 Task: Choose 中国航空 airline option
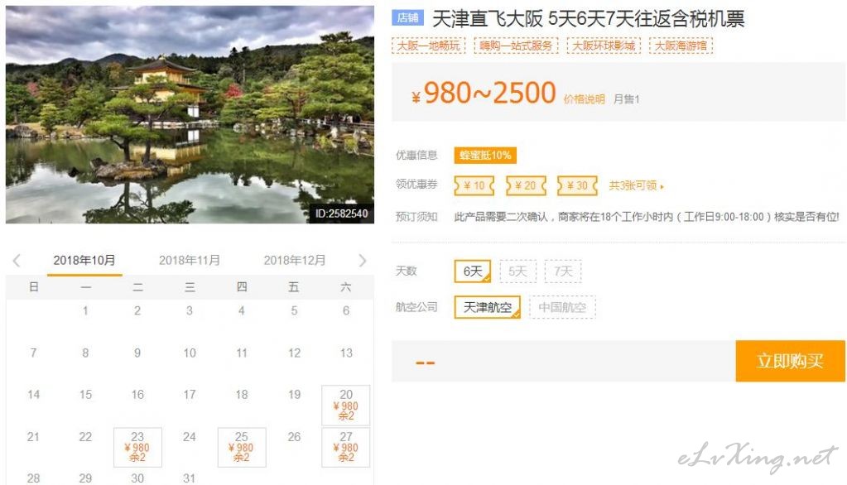click(x=562, y=307)
